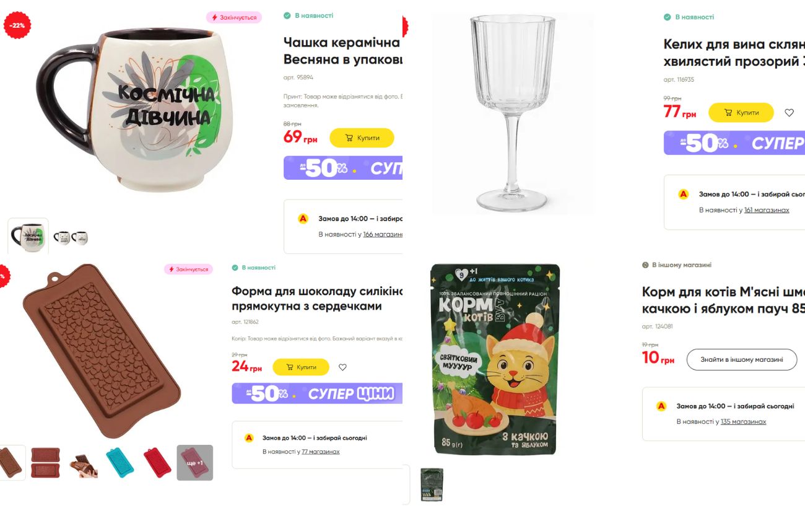The image size is (805, 508).
Task: Click Знайти в іншому магазині button
Action: coord(741,359)
